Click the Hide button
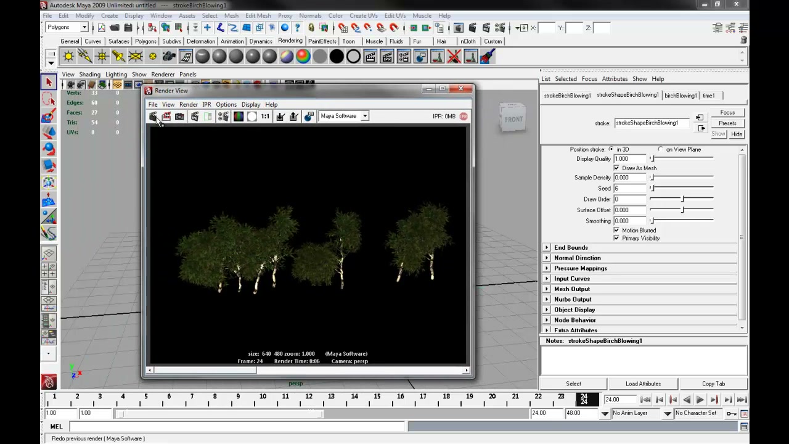The image size is (789, 444). (737, 134)
